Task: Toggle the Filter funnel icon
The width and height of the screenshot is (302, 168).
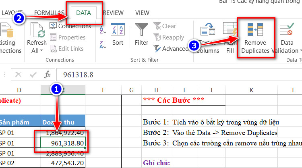Action: point(142,29)
